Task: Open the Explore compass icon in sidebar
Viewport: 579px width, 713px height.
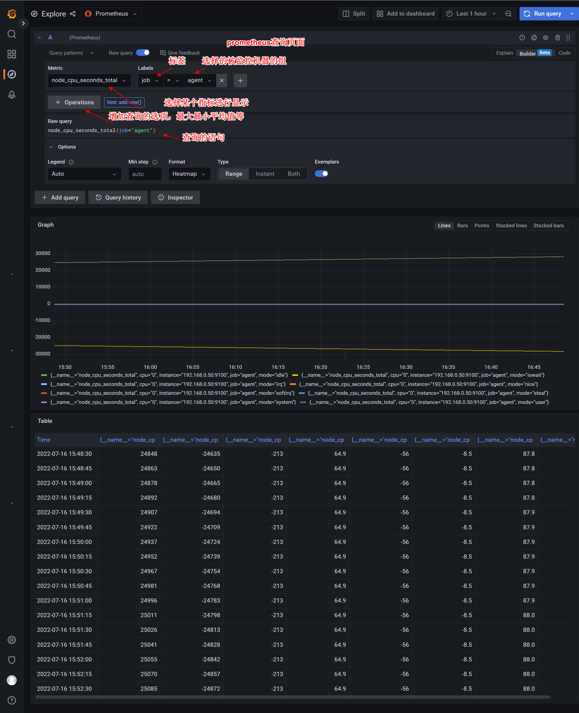Action: tap(12, 74)
